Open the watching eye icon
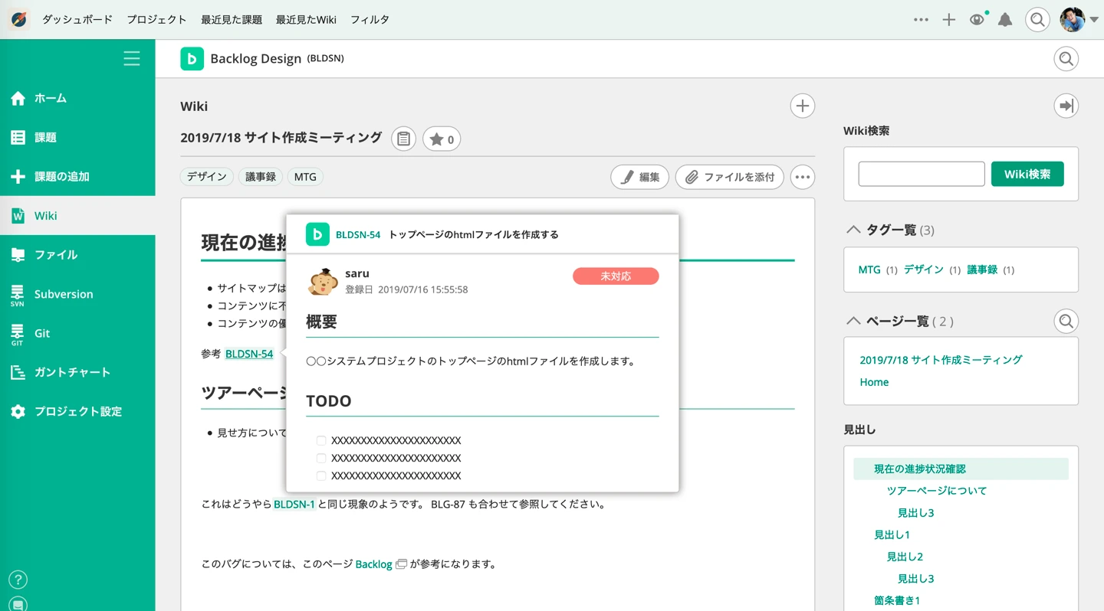This screenshot has height=611, width=1104. click(x=977, y=20)
